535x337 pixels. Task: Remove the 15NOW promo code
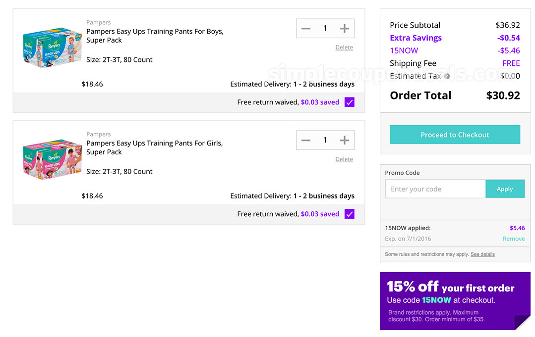514,239
